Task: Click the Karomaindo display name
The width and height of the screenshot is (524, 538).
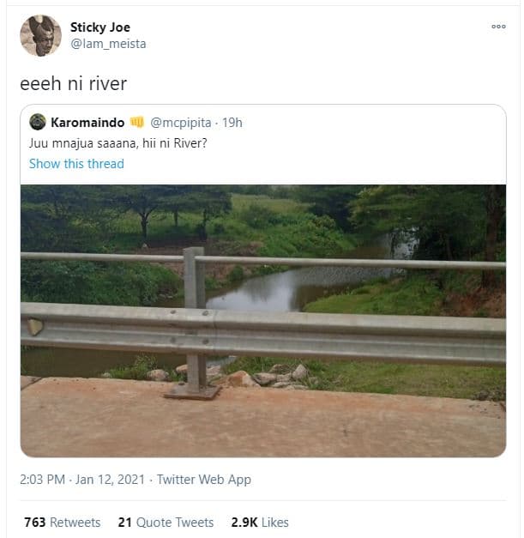Action: [x=87, y=123]
